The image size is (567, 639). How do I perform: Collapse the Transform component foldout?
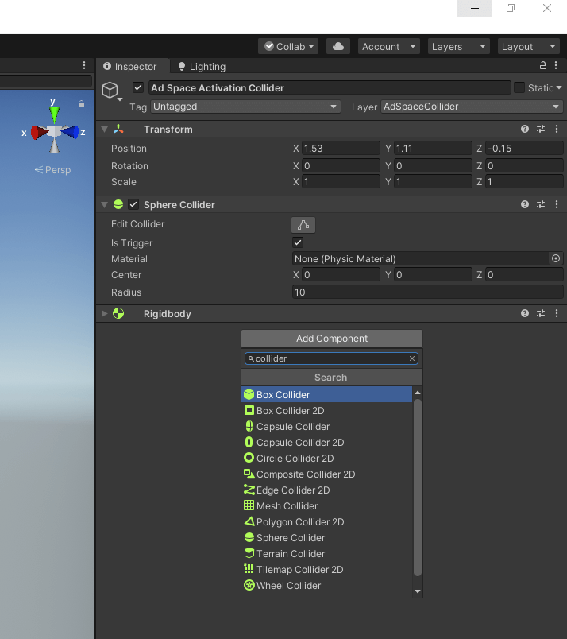(x=105, y=130)
